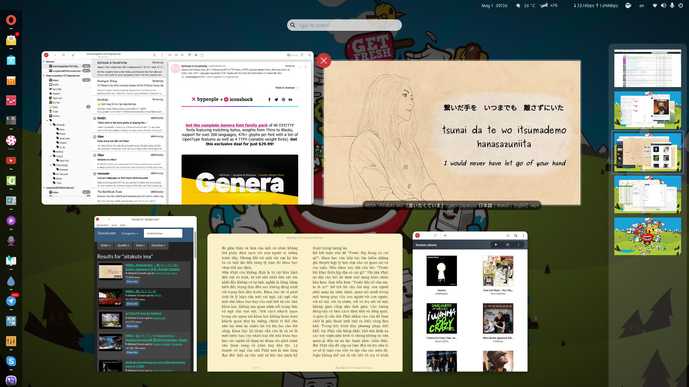Click the Reply All arrow in mail toolbar

tap(176, 55)
